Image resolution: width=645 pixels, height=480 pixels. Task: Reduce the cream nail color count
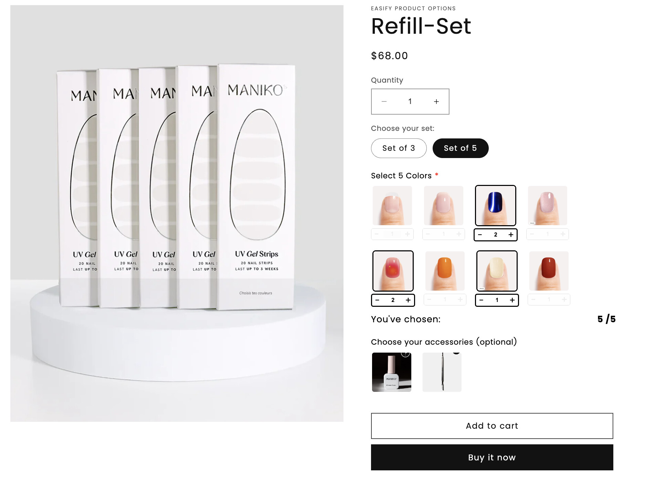(x=481, y=300)
